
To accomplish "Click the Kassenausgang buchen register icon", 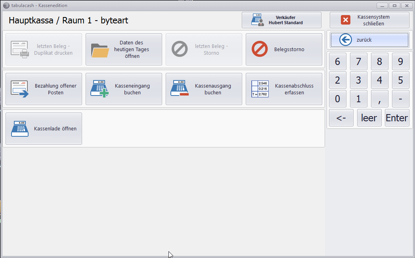I will pyautogui.click(x=180, y=89).
